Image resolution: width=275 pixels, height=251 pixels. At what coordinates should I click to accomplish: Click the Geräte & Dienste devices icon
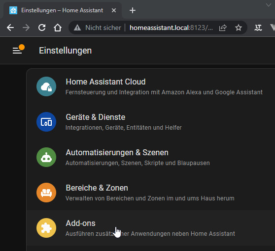click(46, 122)
